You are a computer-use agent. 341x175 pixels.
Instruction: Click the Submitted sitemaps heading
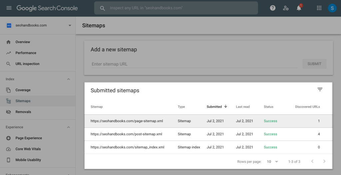pyautogui.click(x=115, y=90)
